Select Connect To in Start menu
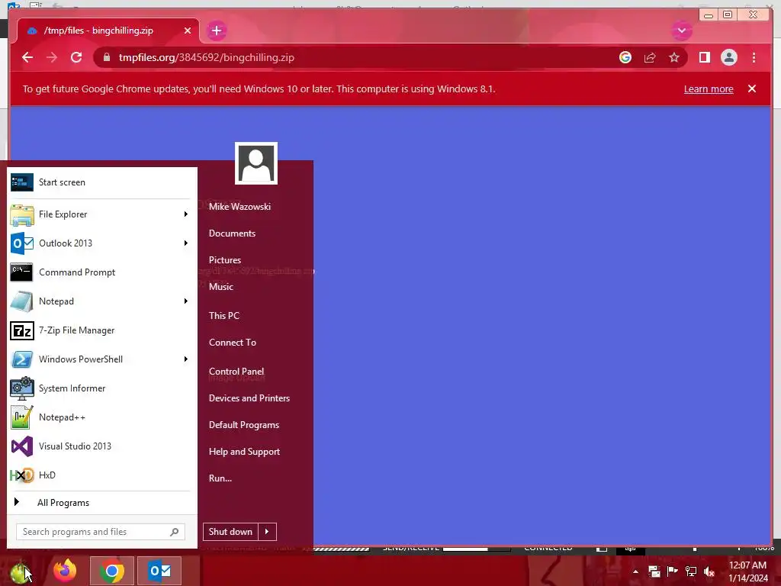Viewport: 781px width, 586px height. click(233, 343)
